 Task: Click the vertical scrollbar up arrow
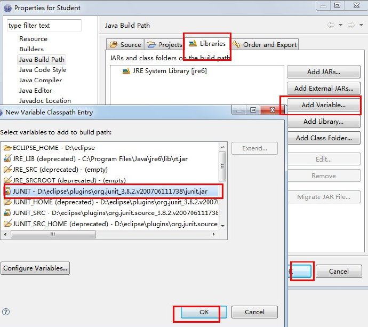click(x=222, y=147)
